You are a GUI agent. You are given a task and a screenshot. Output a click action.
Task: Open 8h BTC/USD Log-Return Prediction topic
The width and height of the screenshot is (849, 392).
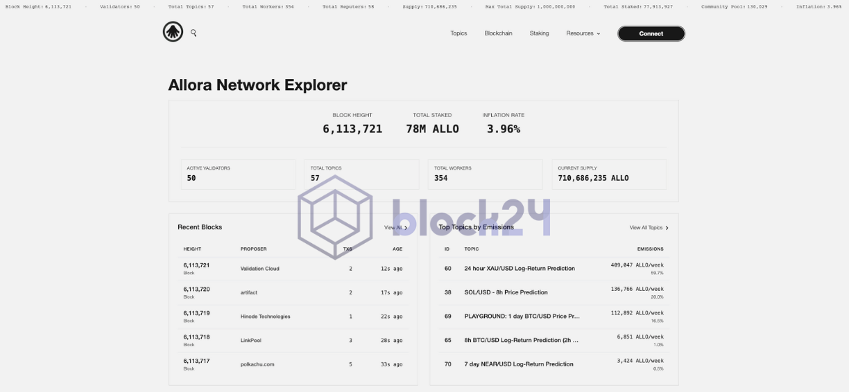click(x=521, y=340)
